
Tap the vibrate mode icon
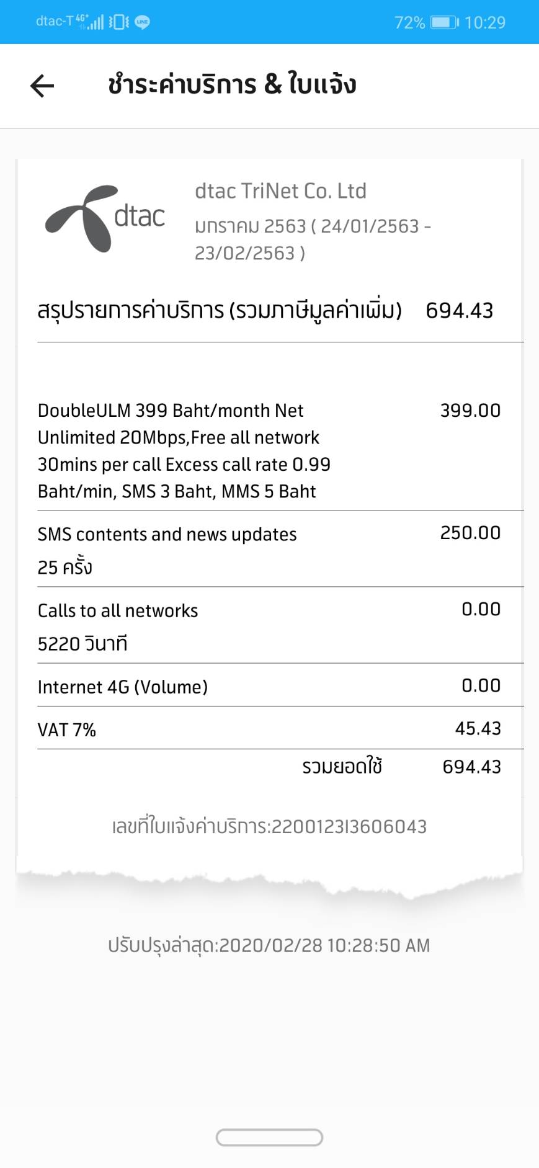tap(118, 22)
